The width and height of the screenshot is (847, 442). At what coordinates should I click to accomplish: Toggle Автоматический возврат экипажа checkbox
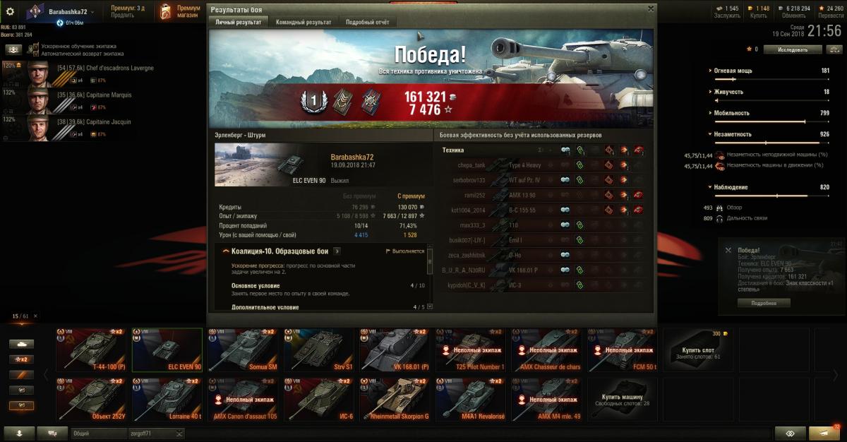(36, 54)
